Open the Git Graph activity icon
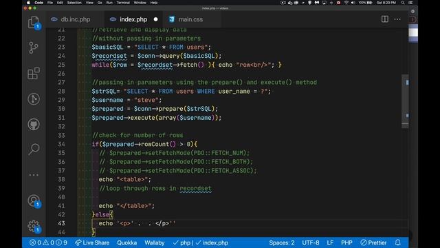The image size is (440, 248). pos(34,99)
